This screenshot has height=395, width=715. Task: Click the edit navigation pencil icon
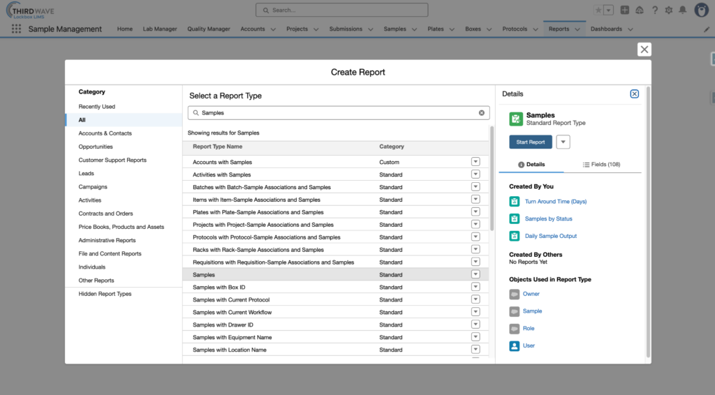(707, 29)
